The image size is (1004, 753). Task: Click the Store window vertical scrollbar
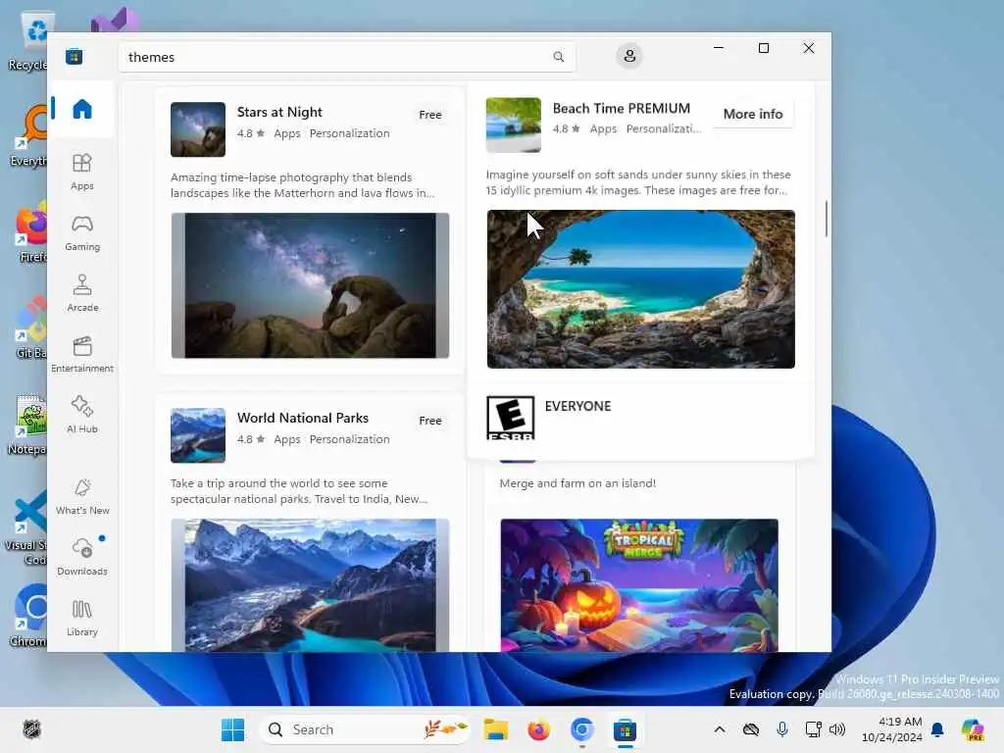coord(826,219)
